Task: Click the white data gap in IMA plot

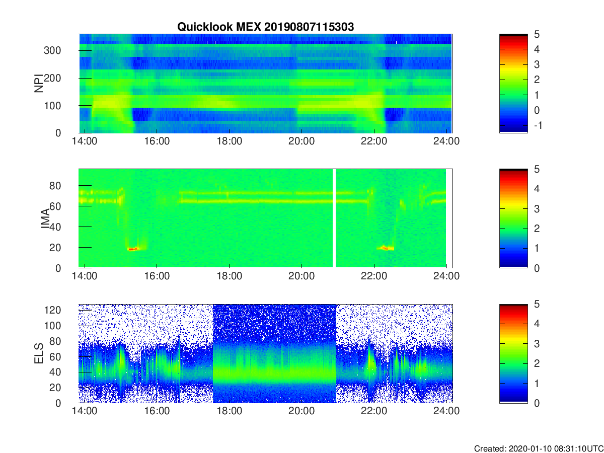Action: pos(334,218)
